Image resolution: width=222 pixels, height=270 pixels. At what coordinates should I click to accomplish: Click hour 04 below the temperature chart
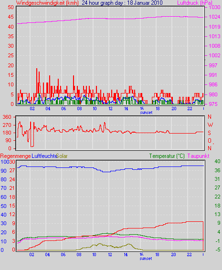(x=48, y=255)
